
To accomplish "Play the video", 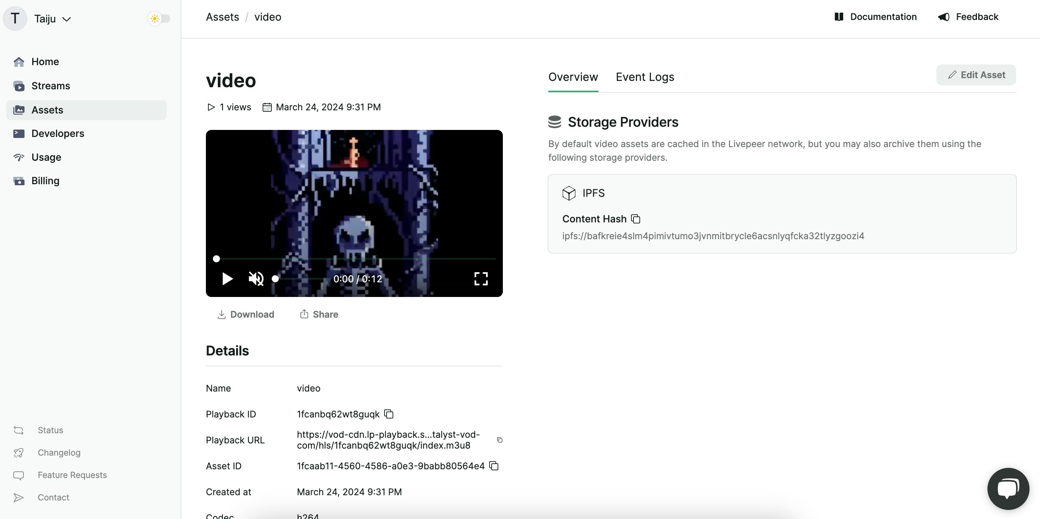I will tap(227, 279).
